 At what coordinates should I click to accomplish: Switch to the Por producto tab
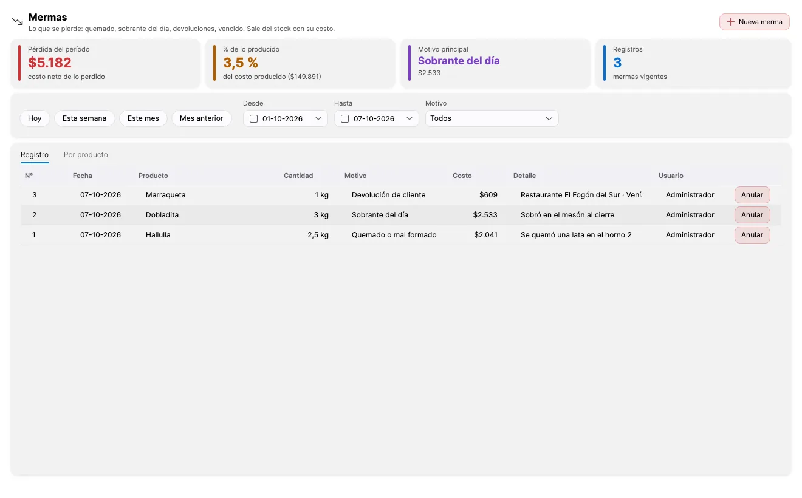point(86,155)
